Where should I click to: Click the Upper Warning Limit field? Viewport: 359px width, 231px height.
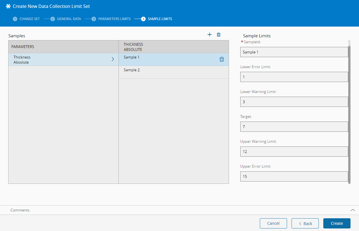click(x=294, y=152)
